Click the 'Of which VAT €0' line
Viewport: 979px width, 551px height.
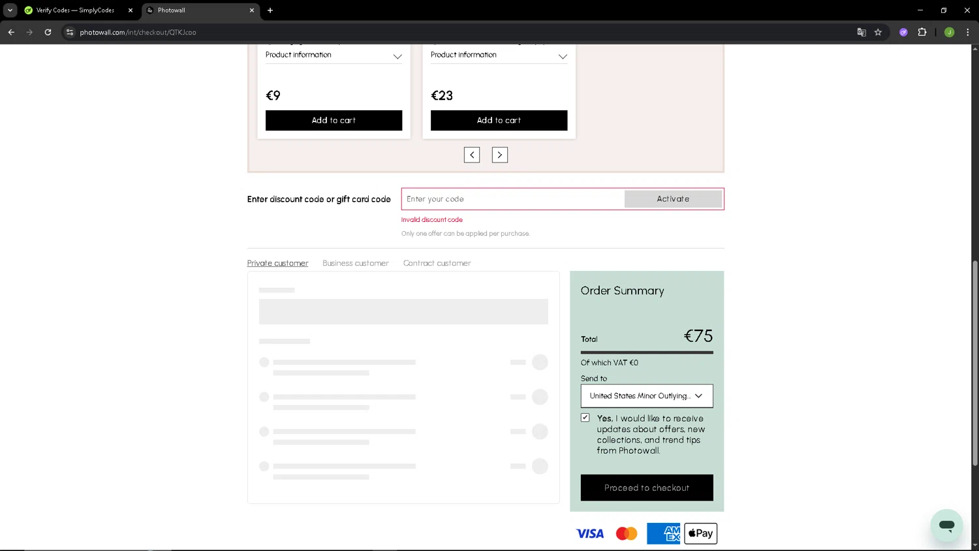click(x=610, y=362)
